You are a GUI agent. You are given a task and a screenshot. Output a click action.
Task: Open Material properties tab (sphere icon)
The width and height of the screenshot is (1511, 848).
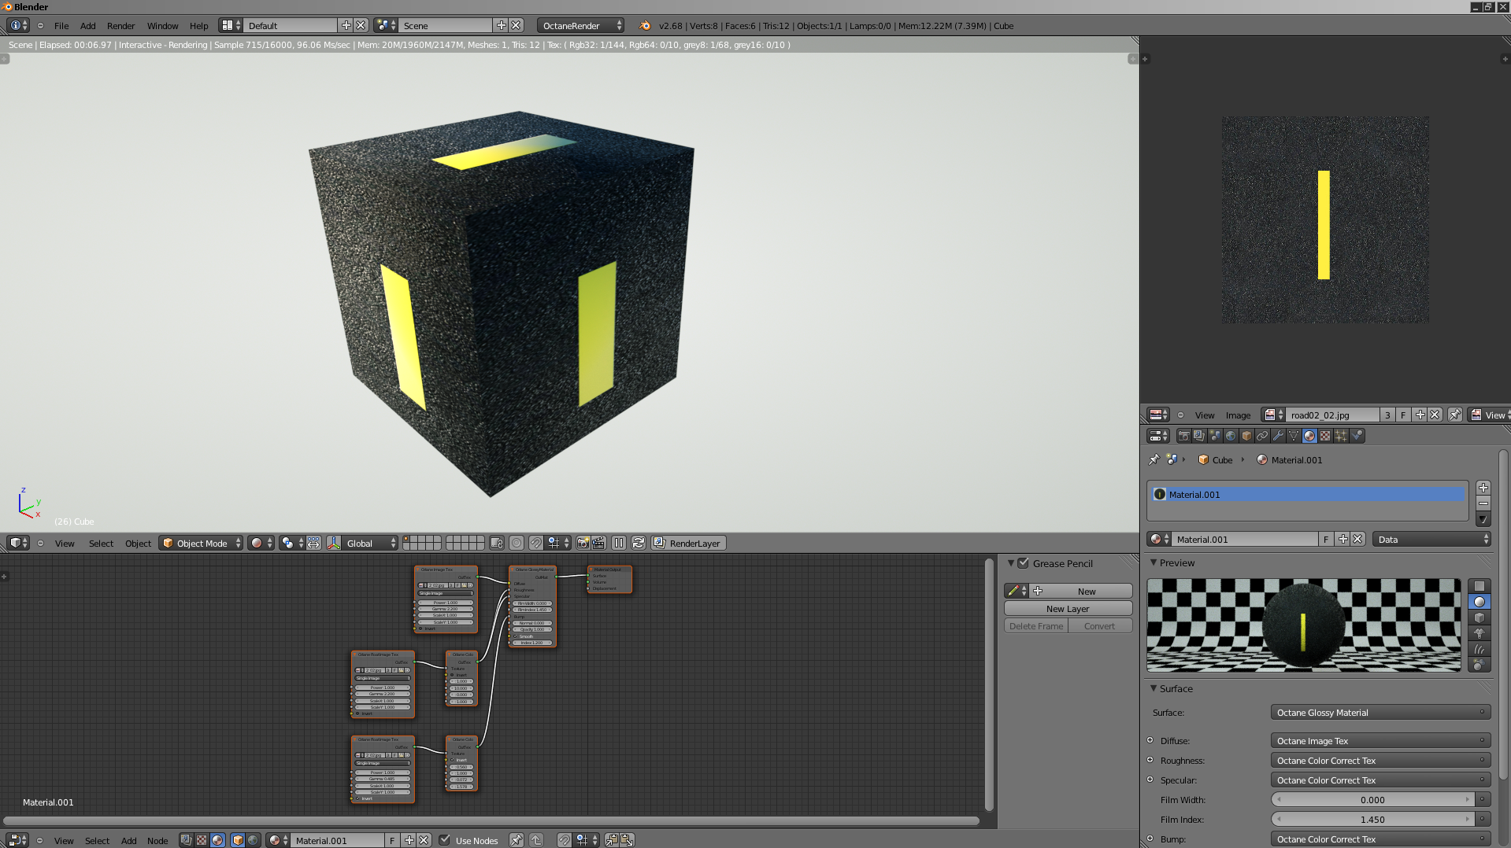pyautogui.click(x=1309, y=436)
